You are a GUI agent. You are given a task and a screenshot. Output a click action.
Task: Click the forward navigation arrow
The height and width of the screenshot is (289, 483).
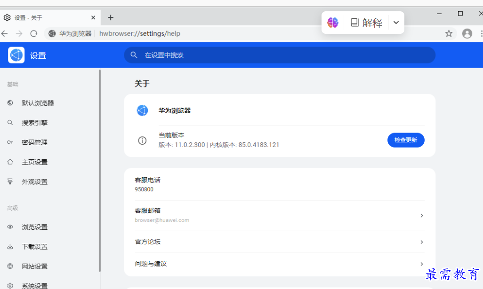coord(19,33)
